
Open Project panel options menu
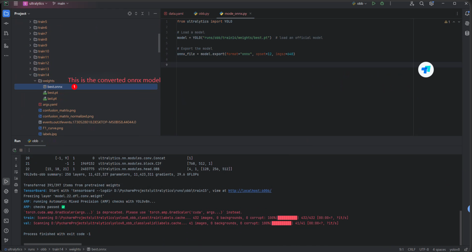point(149,14)
